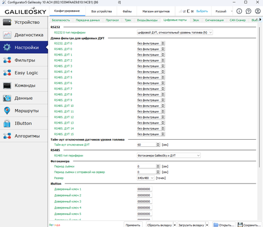The width and height of the screenshot is (263, 227).
Task: Adjust RS485 ДУТ 3 filter stepper
Action: click(163, 66)
